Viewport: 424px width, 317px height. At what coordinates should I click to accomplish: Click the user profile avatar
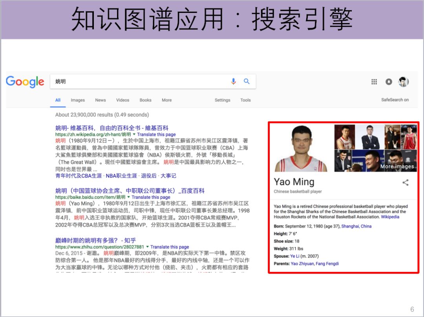pos(403,82)
